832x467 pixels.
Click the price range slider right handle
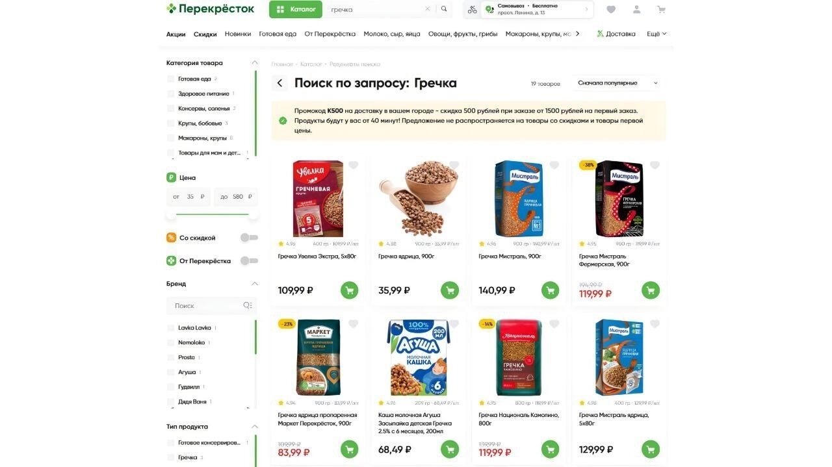click(x=253, y=214)
